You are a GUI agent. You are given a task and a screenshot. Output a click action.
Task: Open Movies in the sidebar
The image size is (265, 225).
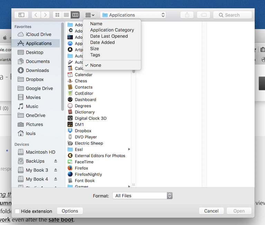coord(36,97)
